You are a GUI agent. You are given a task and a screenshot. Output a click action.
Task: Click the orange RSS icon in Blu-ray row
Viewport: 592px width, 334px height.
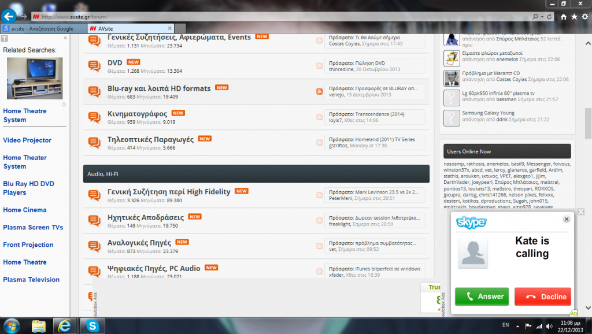(x=319, y=91)
